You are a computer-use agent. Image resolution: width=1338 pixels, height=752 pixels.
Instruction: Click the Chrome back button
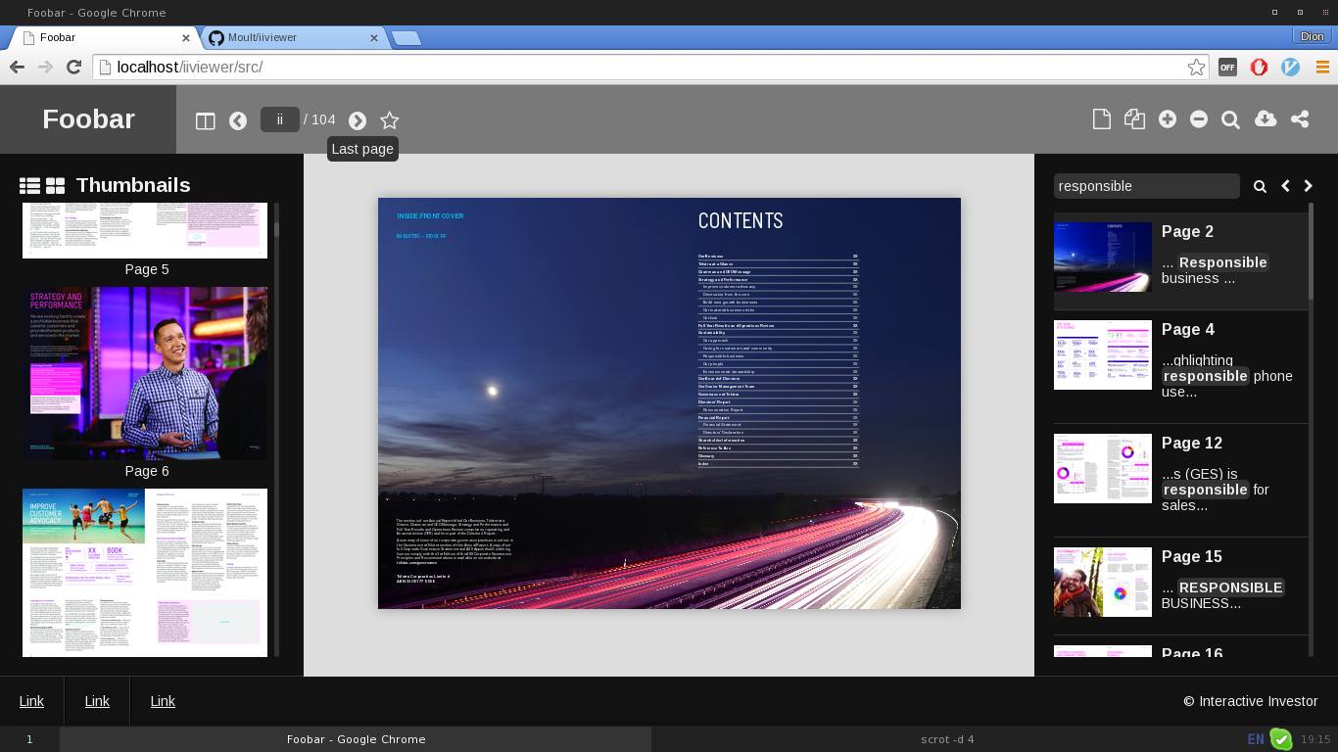(17, 67)
